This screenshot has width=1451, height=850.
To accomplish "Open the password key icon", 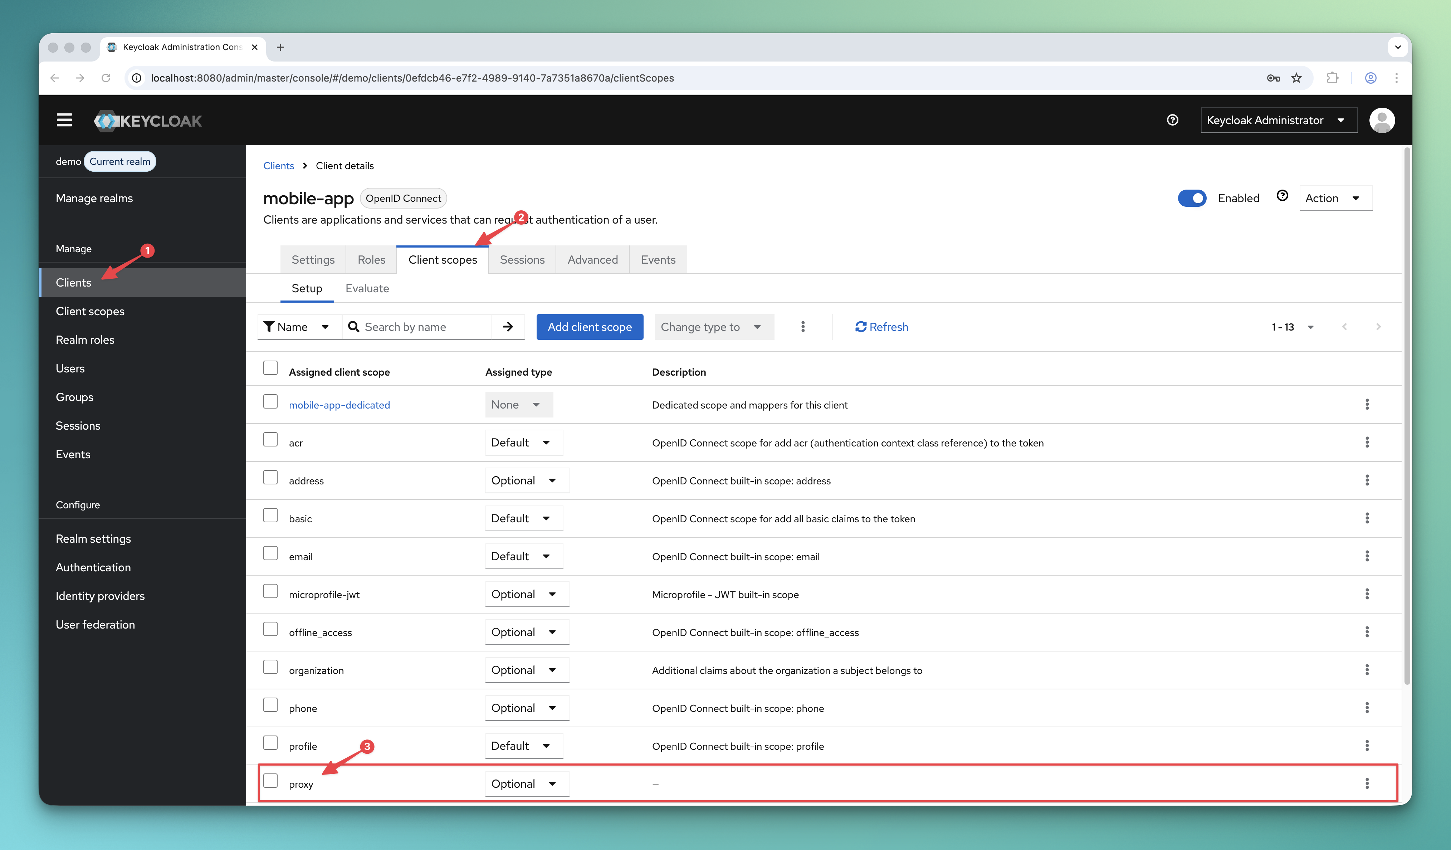I will [1273, 78].
